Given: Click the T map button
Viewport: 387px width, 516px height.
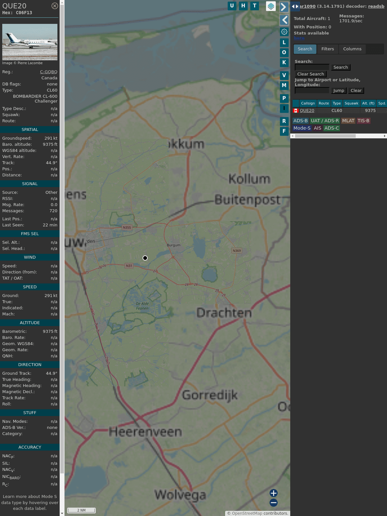Looking at the screenshot, I should (x=255, y=6).
